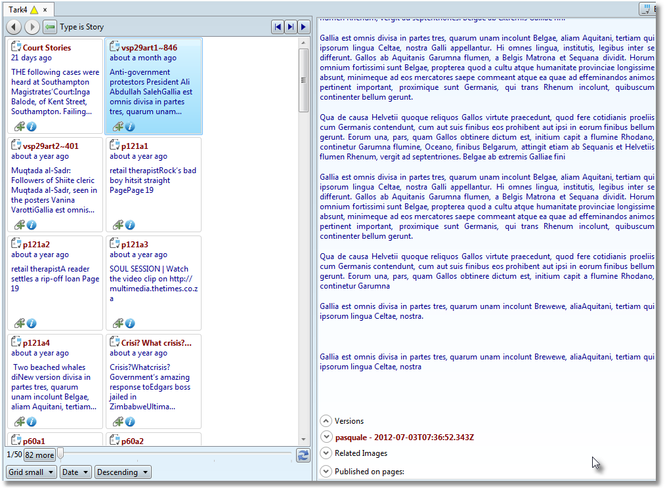Screen dimensions: 665x490
Task: Show info for p121a4 card
Action: pyautogui.click(x=32, y=421)
